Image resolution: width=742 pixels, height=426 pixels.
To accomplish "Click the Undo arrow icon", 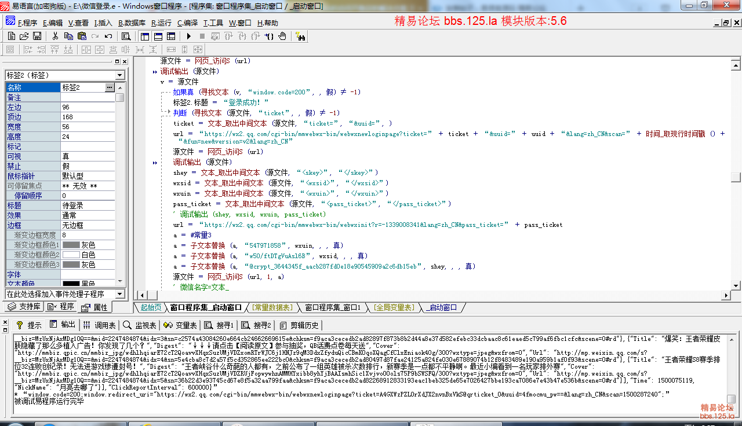I will (x=108, y=36).
